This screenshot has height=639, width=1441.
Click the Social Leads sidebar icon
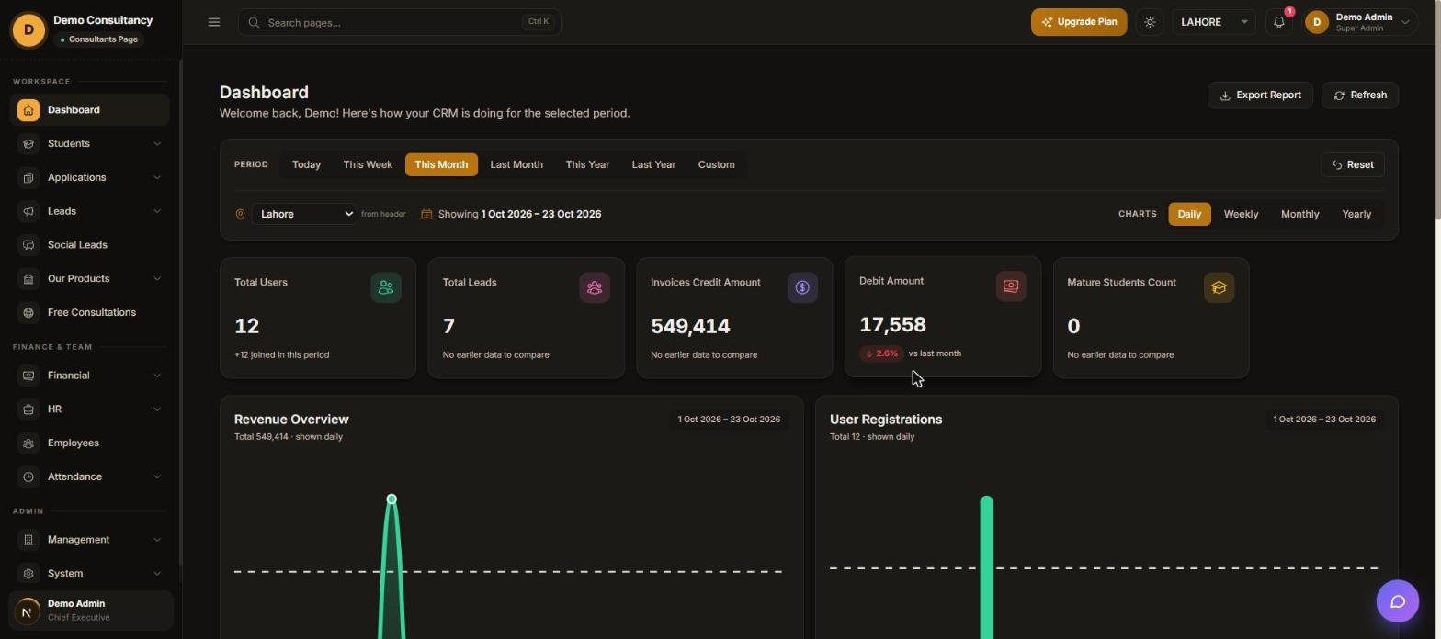28,245
